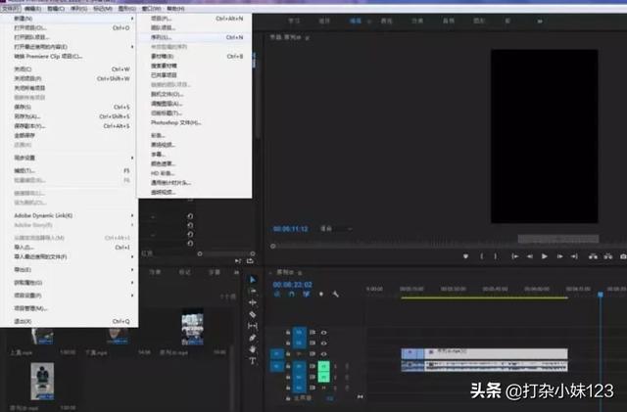
Task: Toggle Snap magnet in timeline
Action: 292,295
